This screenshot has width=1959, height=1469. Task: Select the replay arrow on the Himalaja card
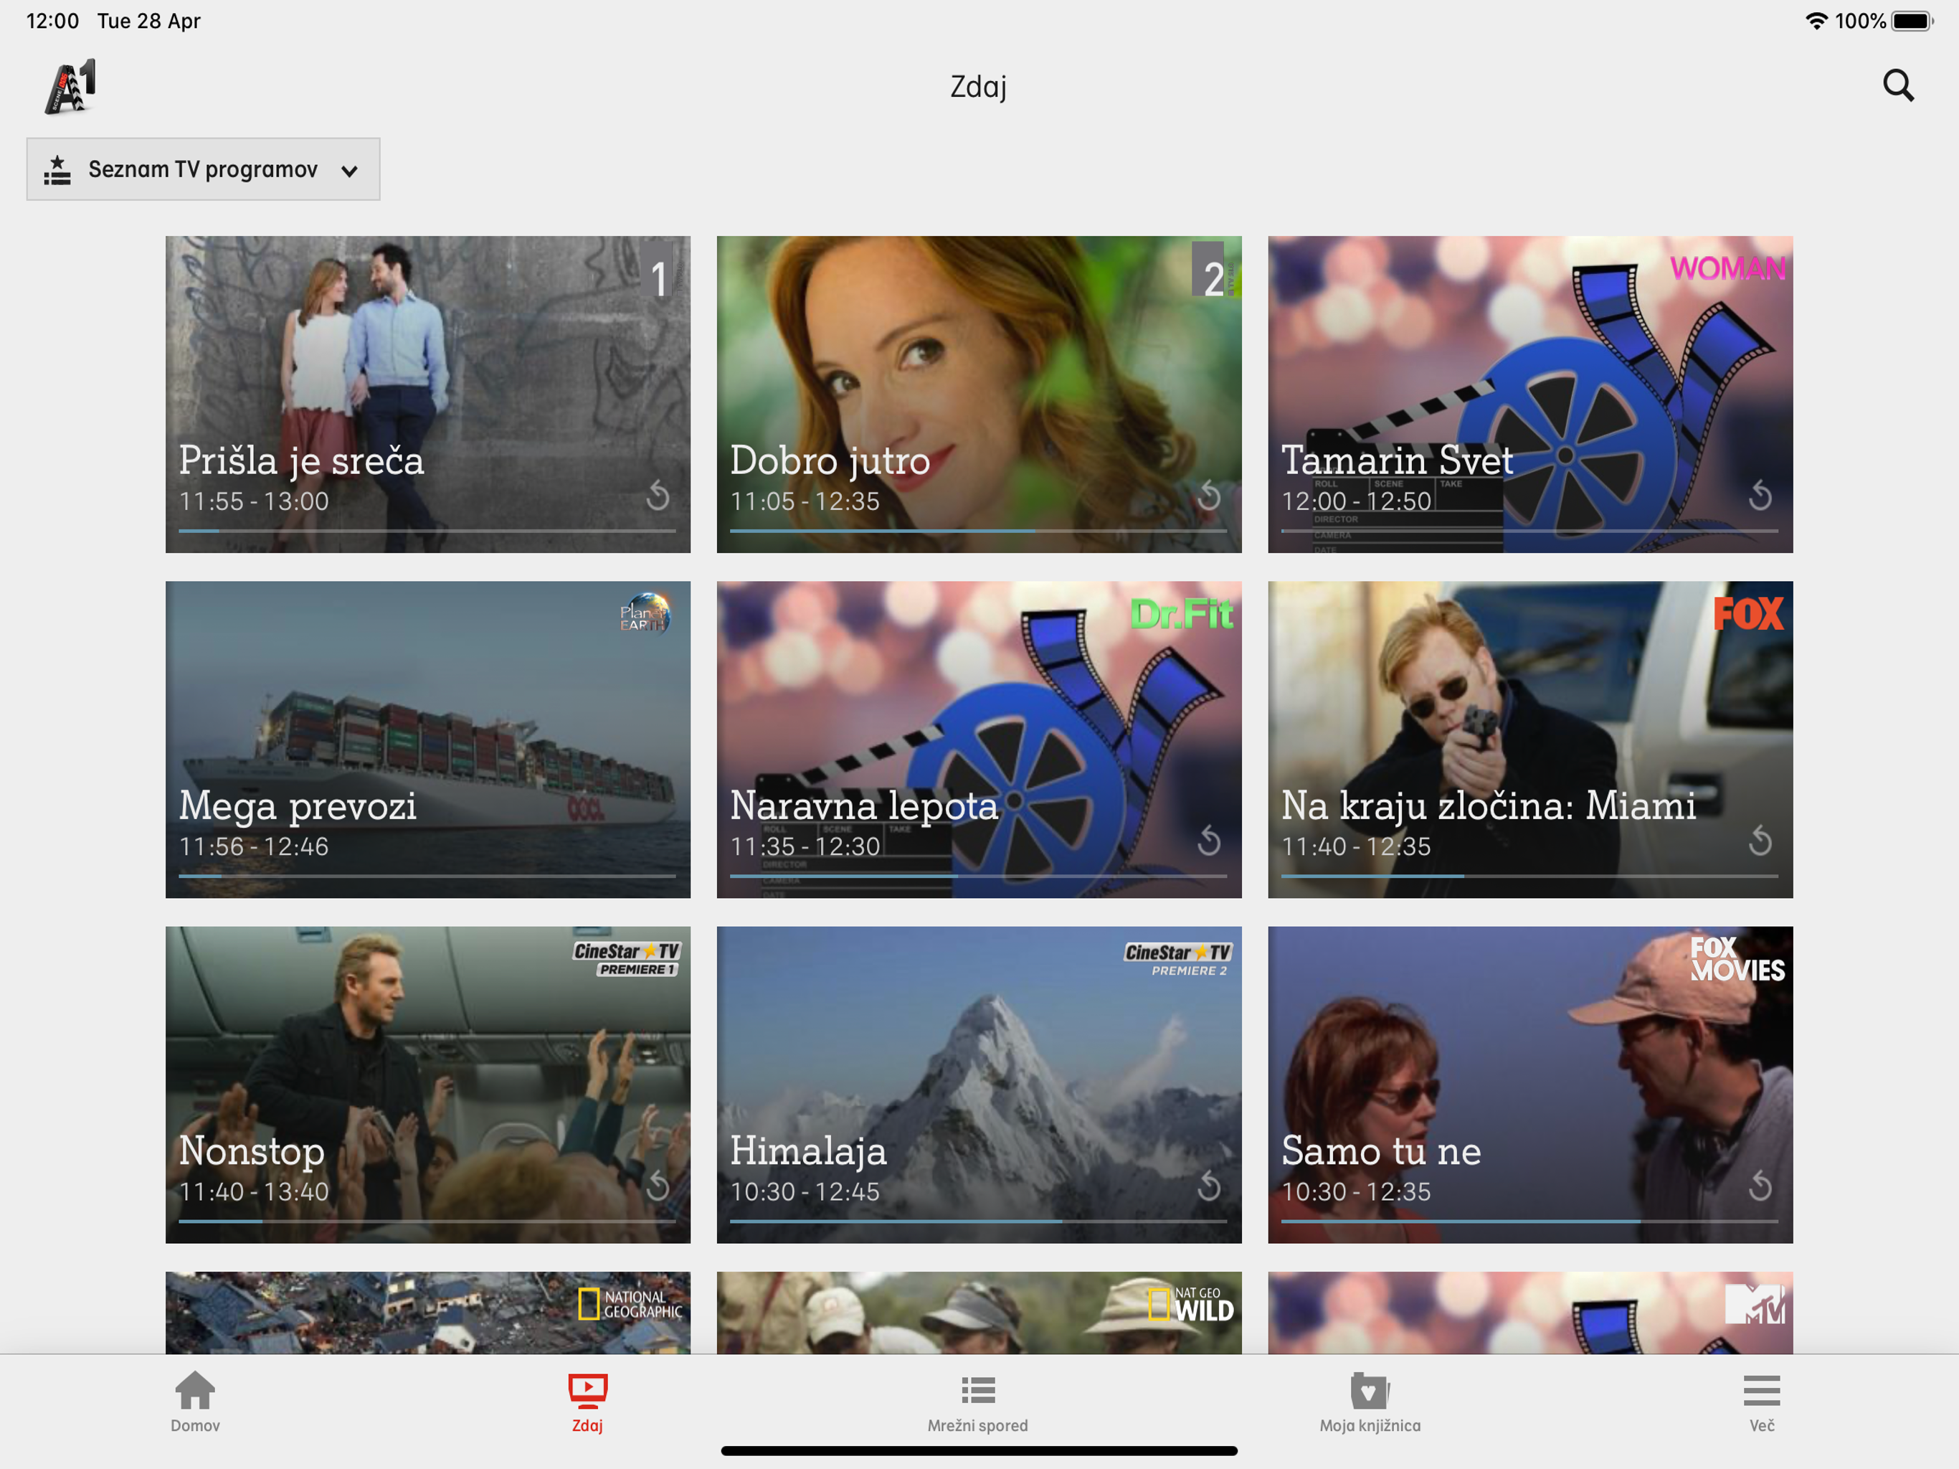coord(1210,1186)
